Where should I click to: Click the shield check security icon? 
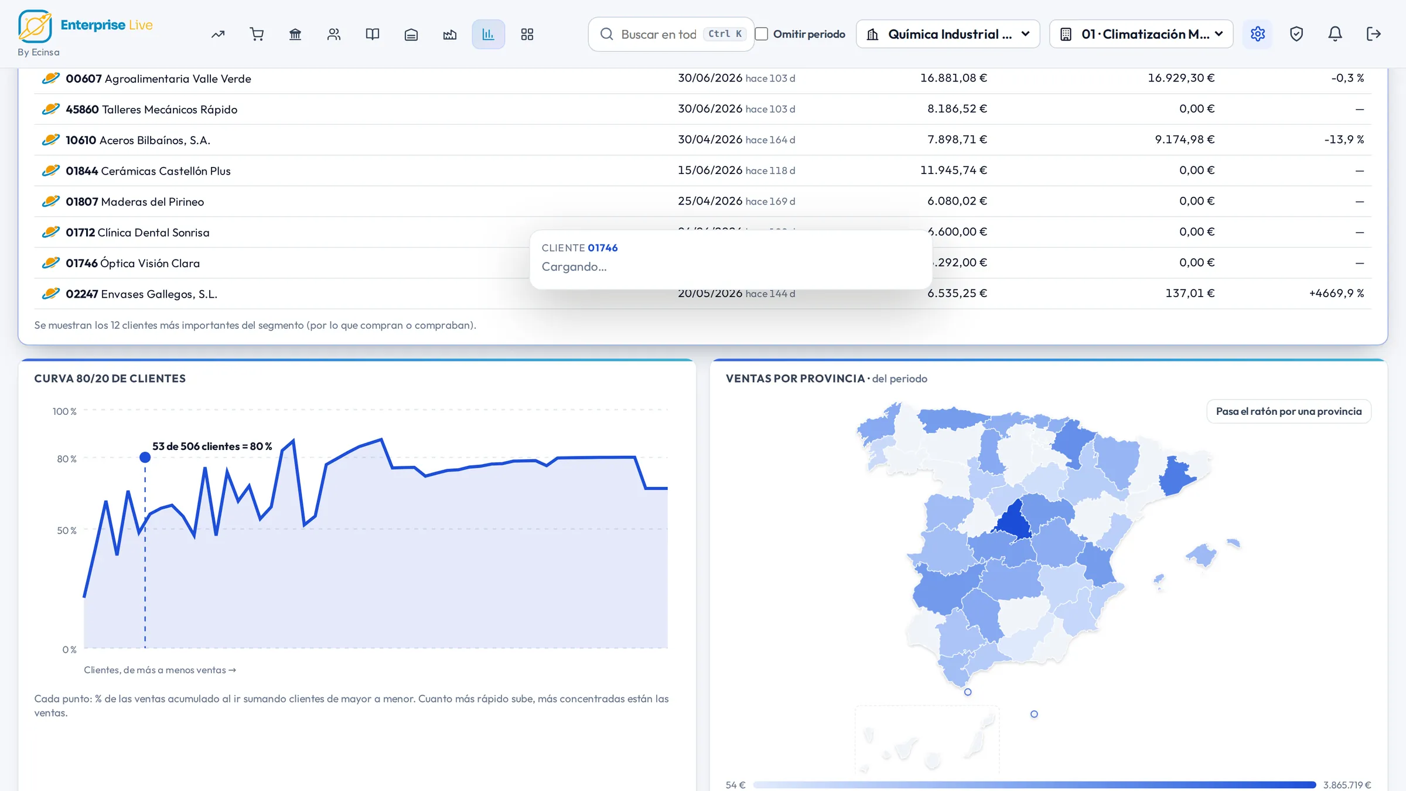pyautogui.click(x=1296, y=34)
